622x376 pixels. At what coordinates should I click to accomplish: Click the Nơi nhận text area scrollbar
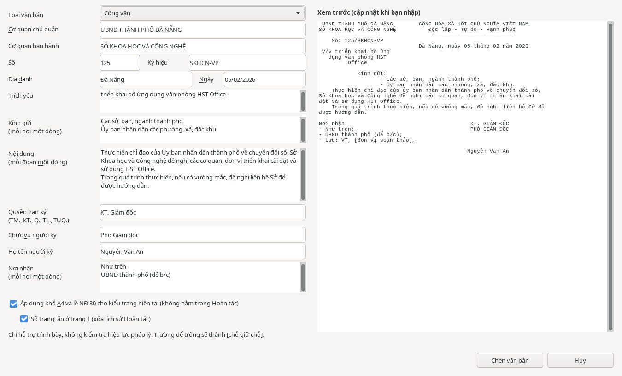pyautogui.click(x=303, y=277)
